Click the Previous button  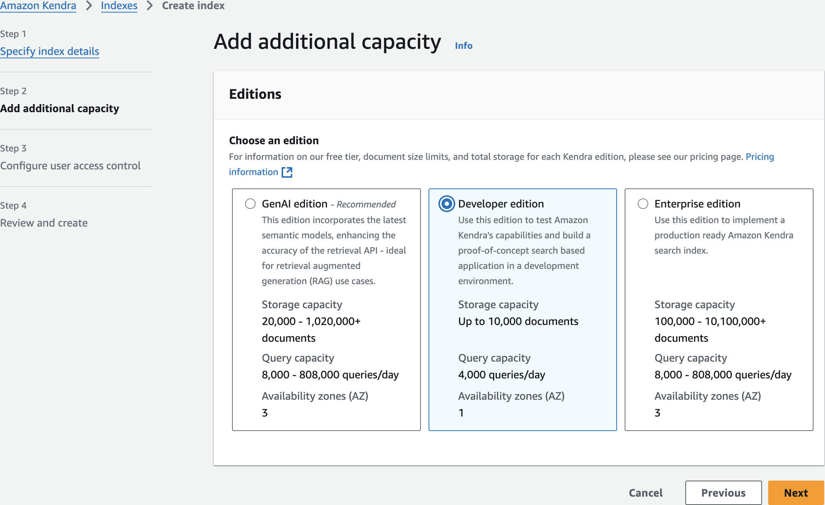723,493
